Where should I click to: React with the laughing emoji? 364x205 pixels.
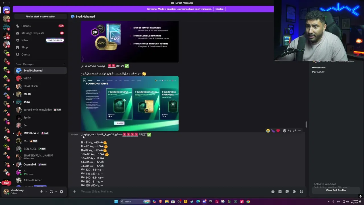(x=268, y=131)
